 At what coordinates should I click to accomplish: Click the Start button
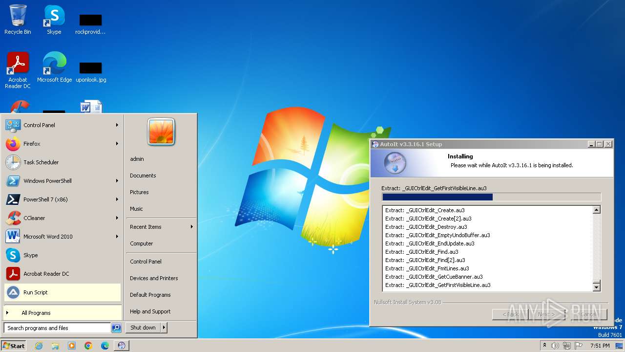click(14, 346)
